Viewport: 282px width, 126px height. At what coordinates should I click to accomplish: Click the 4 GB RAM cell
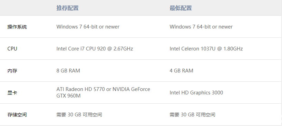click(181, 71)
